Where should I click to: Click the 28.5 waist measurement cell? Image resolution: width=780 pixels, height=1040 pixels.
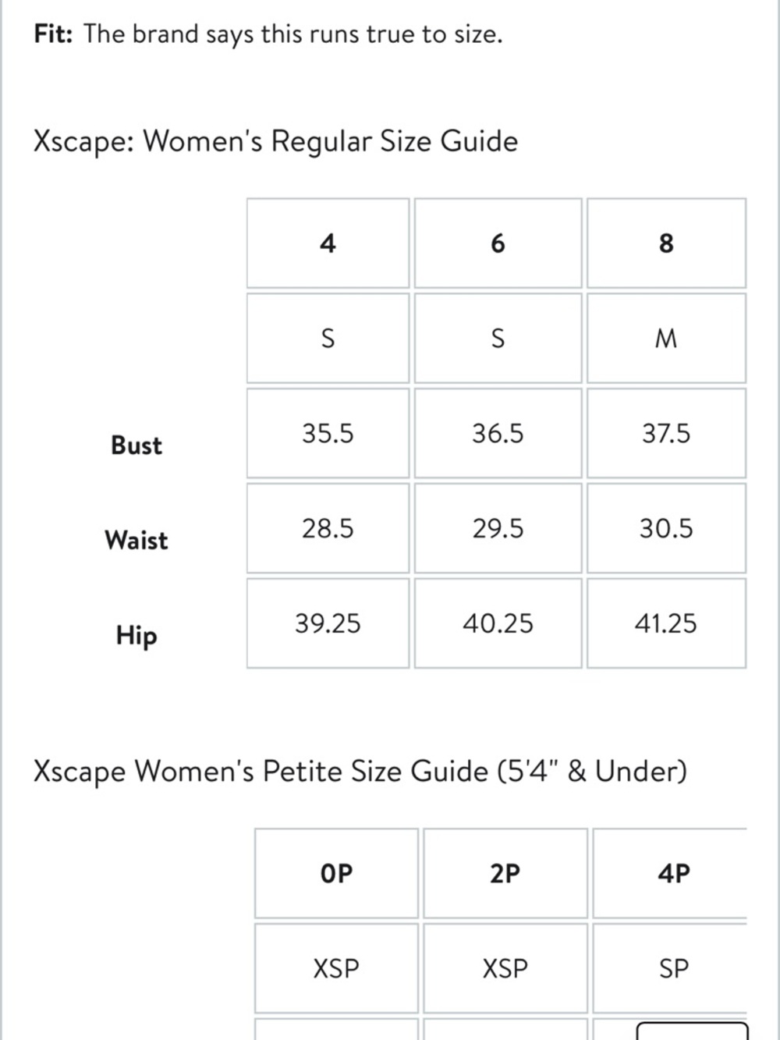coord(328,528)
